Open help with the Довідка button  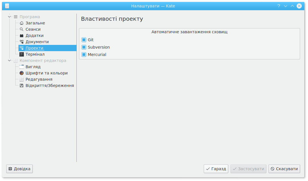[x=20, y=169]
